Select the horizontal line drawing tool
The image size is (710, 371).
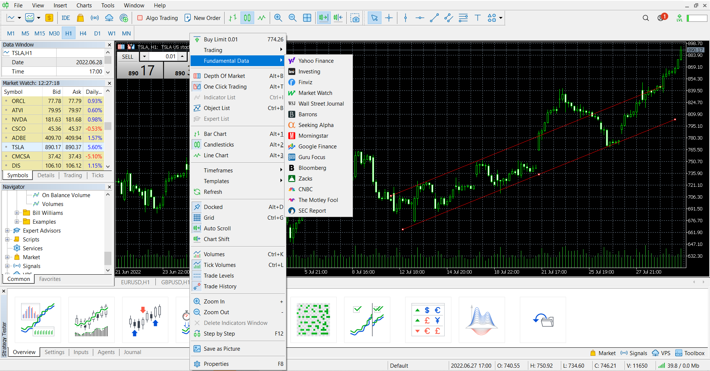[x=420, y=18]
